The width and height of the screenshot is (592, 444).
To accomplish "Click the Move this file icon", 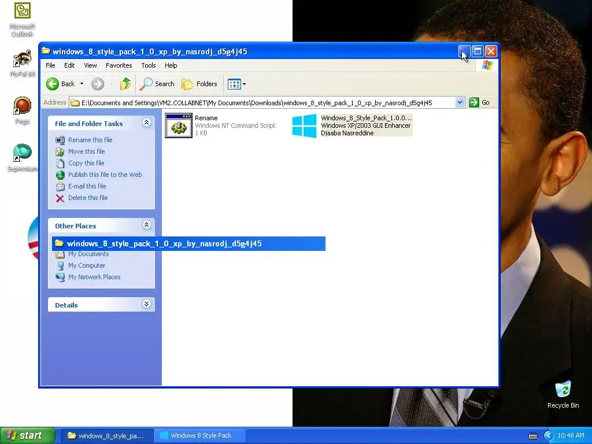I will point(60,152).
